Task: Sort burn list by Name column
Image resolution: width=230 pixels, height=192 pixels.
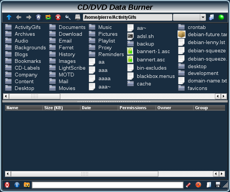Action: (23, 108)
